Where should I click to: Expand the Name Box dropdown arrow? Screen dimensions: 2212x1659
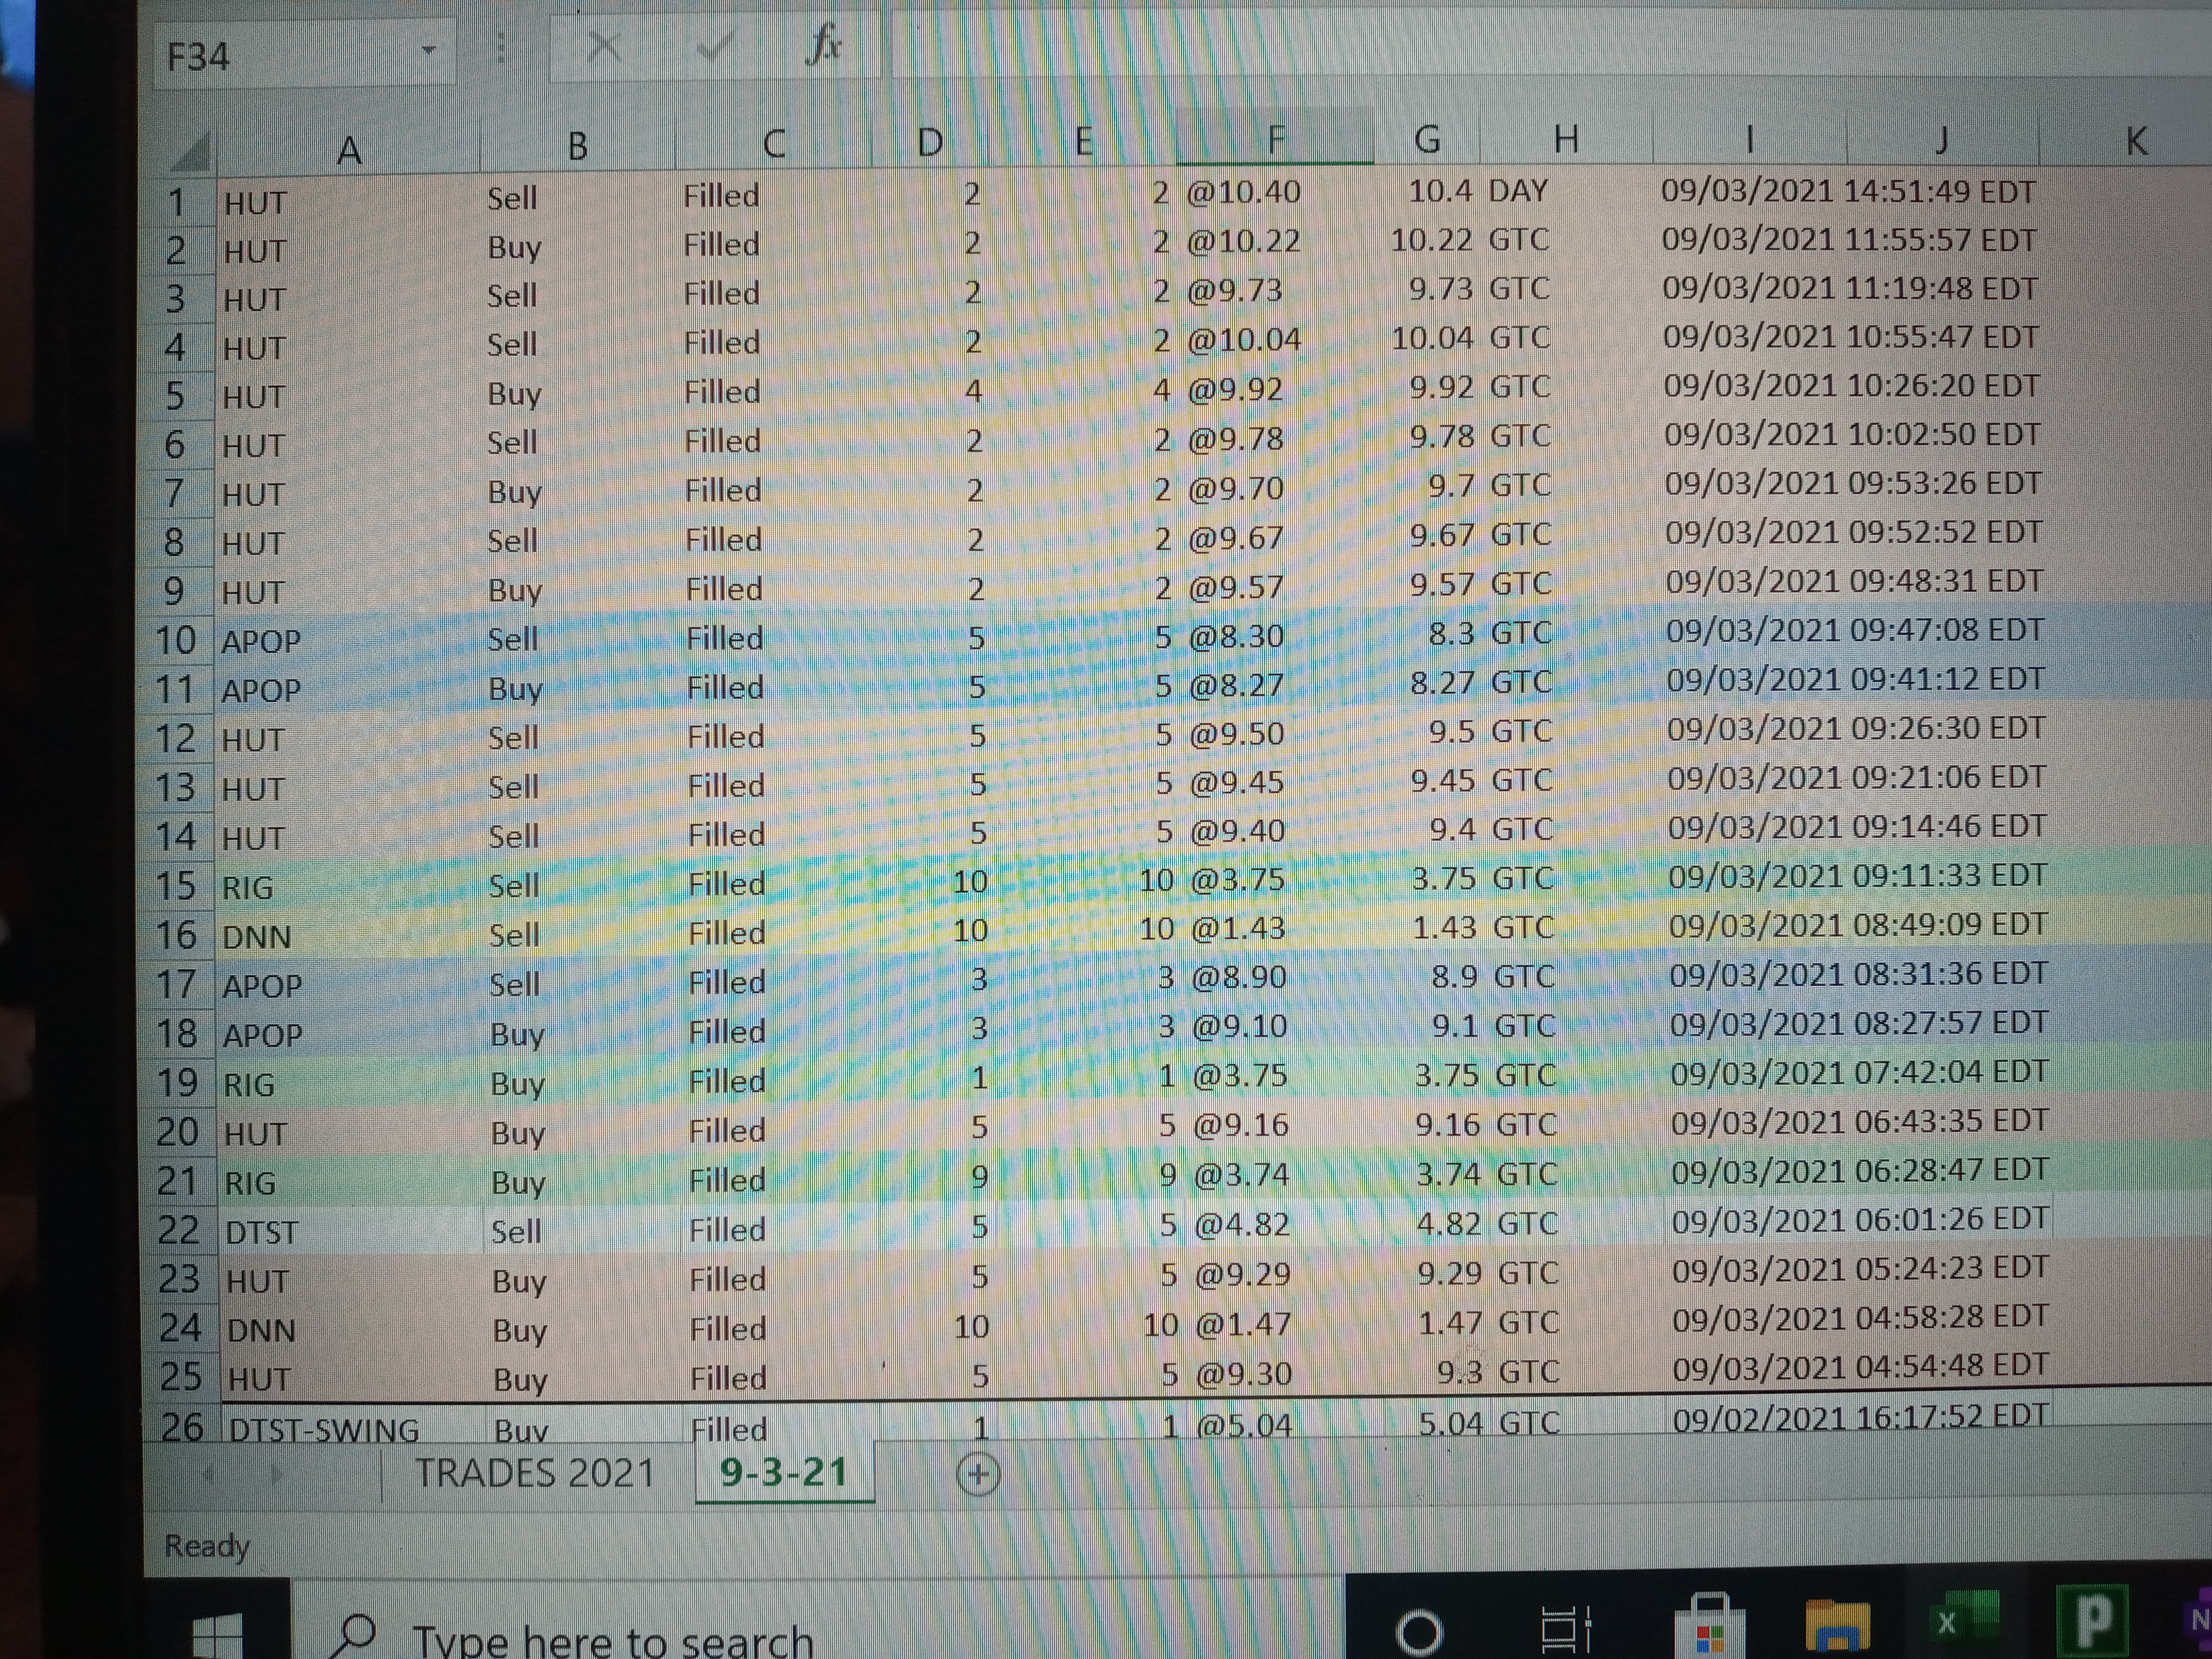[429, 50]
